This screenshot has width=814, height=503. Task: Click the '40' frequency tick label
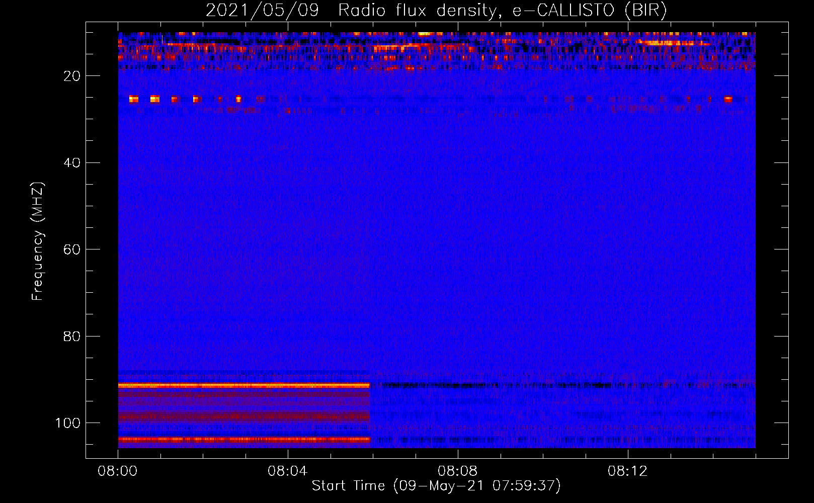72,163
